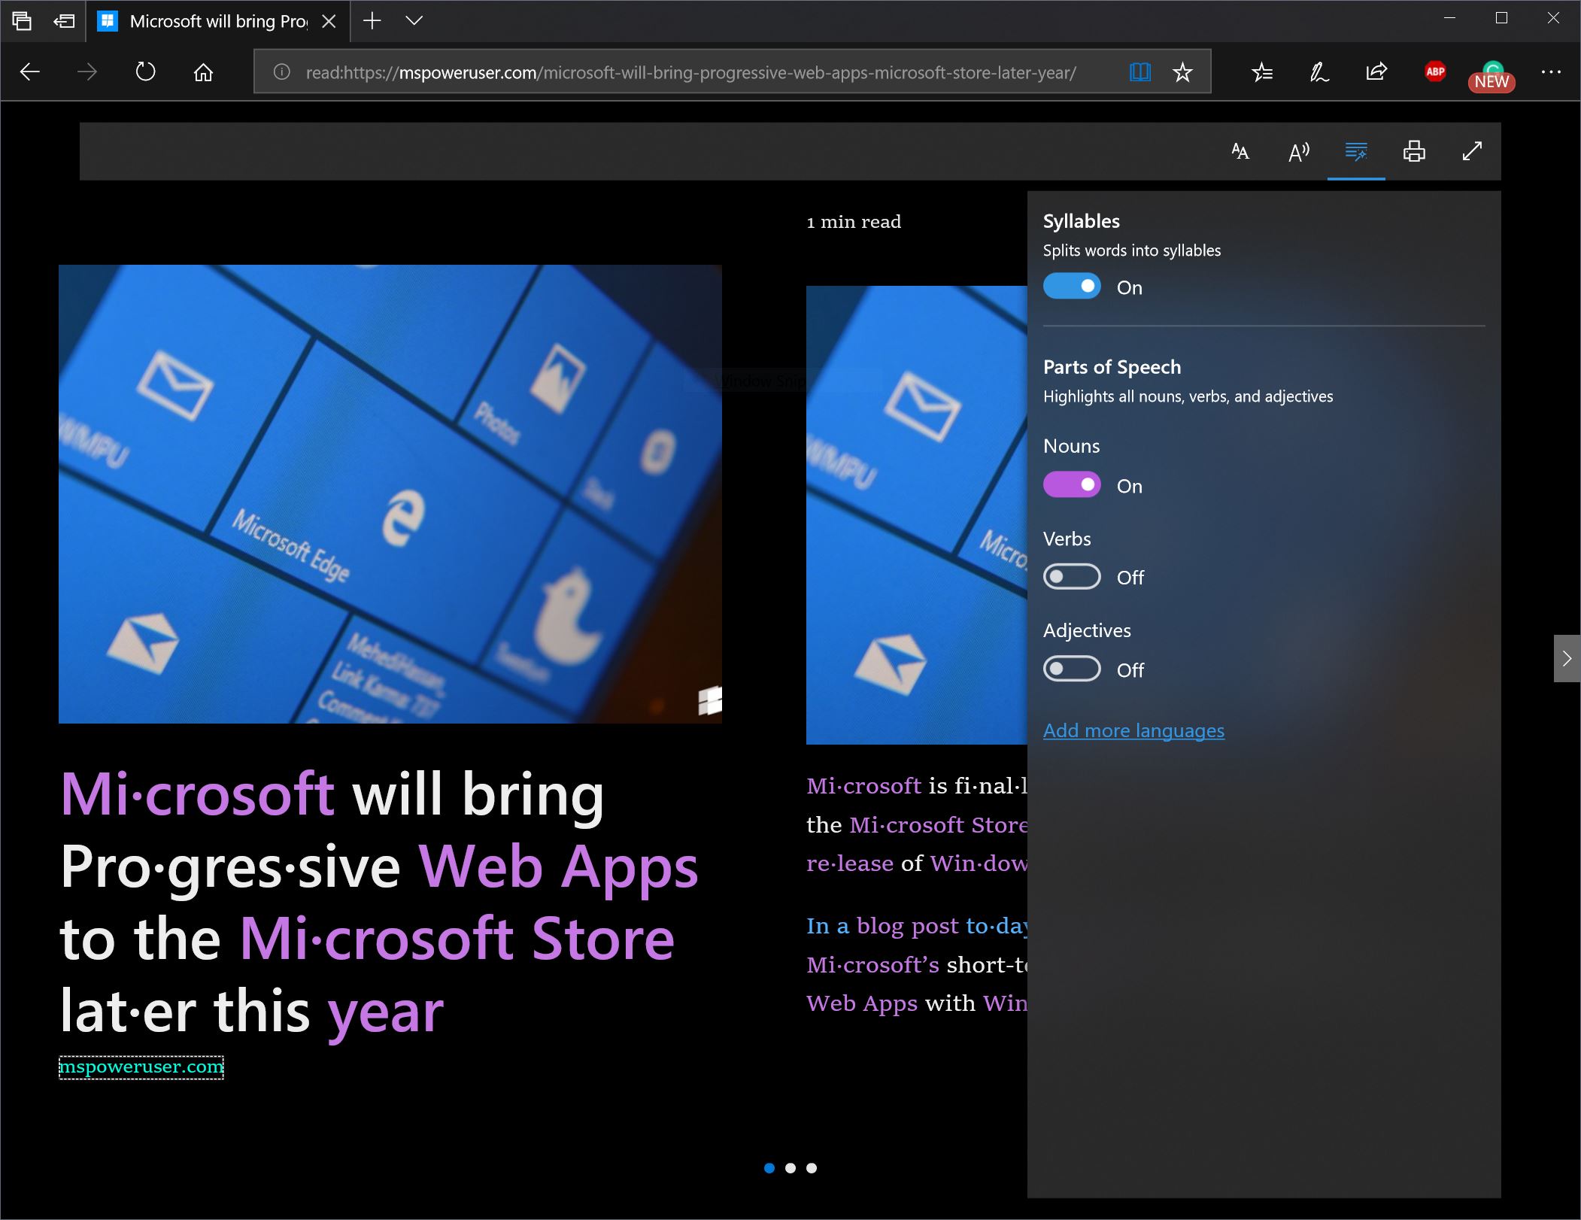This screenshot has height=1220, width=1581.
Task: Click the Text Preferences icon in reader toolbar
Action: [x=1242, y=150]
